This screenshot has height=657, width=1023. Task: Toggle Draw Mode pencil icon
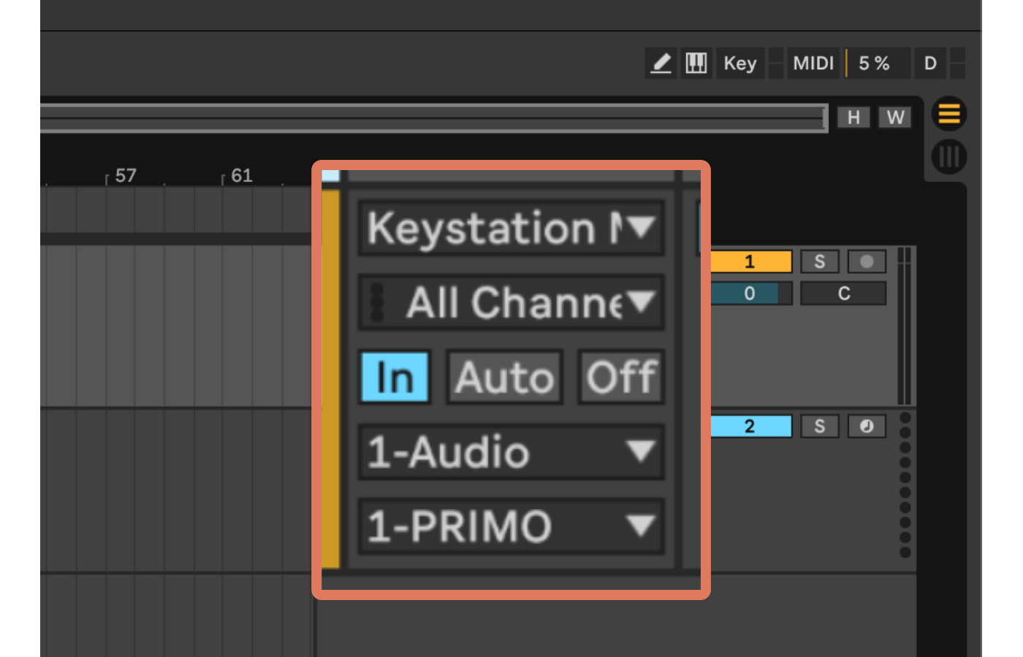[661, 64]
